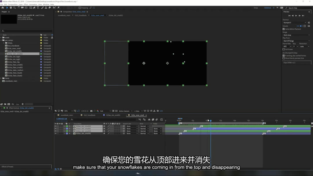Open the Effect menu

(26, 4)
